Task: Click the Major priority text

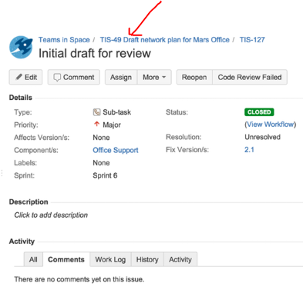Action: [x=112, y=125]
